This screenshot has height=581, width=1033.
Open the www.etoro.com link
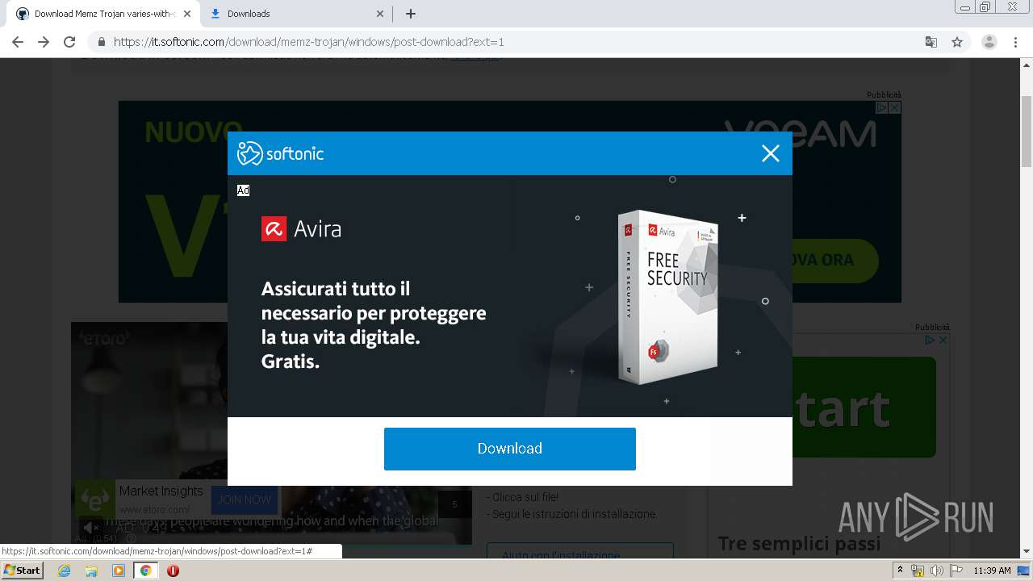pos(155,510)
